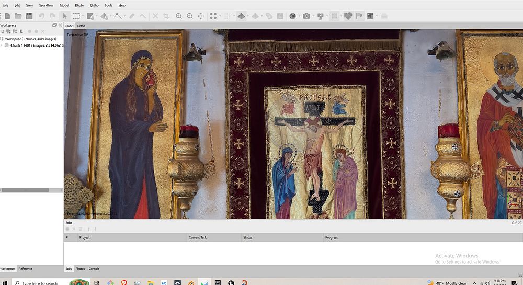This screenshot has width=523, height=285.
Task: Open the Workflow menu
Action: coord(46,5)
